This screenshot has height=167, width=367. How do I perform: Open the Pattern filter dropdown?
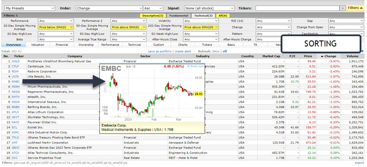(x=273, y=34)
